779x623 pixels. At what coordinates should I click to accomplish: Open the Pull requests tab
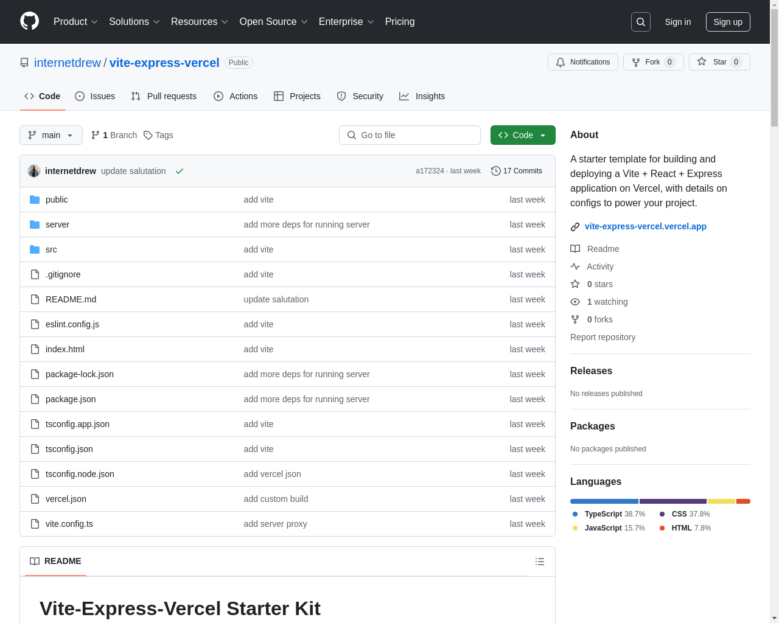(164, 96)
